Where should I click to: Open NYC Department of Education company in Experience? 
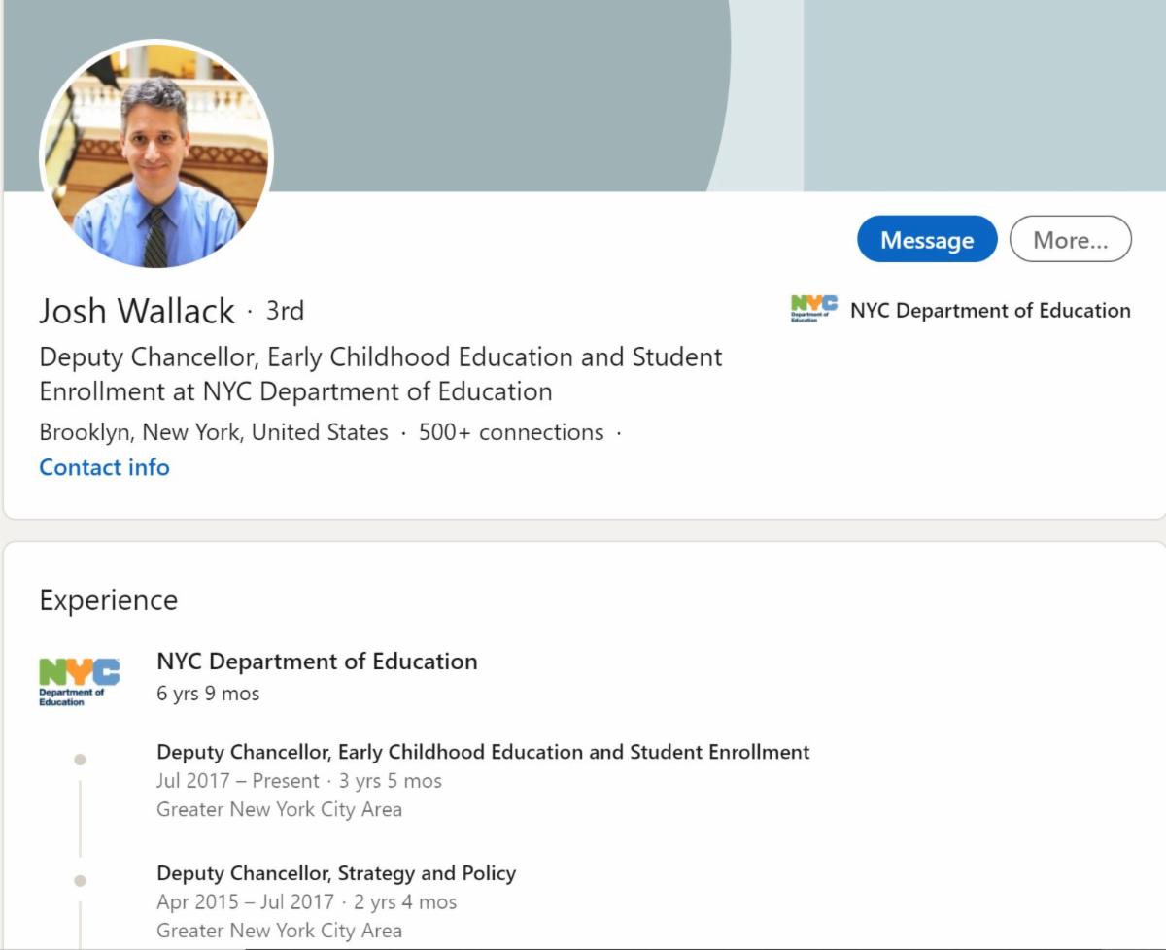pyautogui.click(x=317, y=662)
